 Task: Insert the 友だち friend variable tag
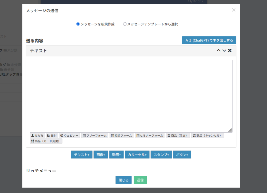click(x=37, y=136)
